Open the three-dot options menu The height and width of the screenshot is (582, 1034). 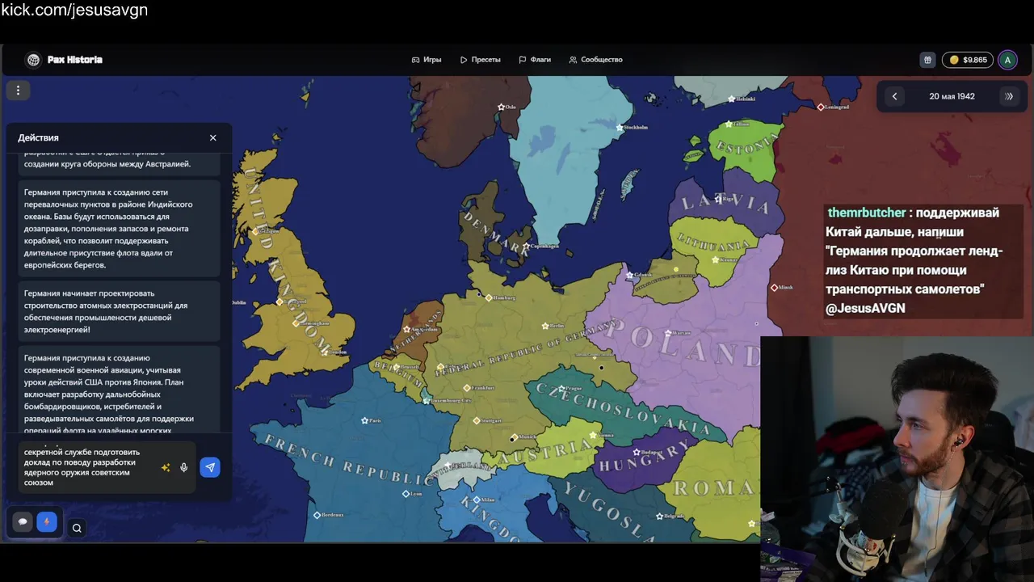(x=18, y=91)
